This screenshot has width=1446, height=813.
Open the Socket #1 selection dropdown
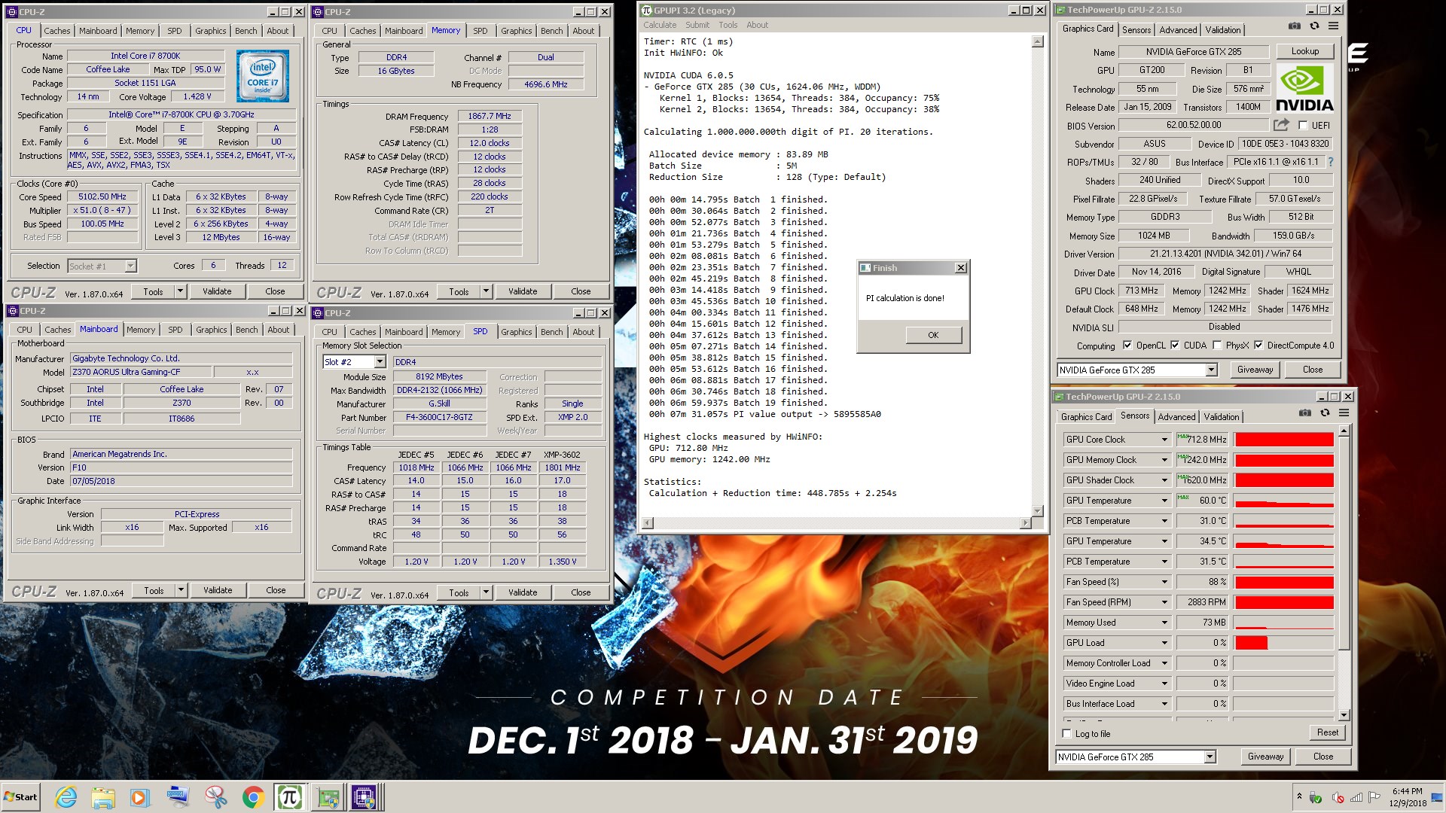pyautogui.click(x=130, y=266)
